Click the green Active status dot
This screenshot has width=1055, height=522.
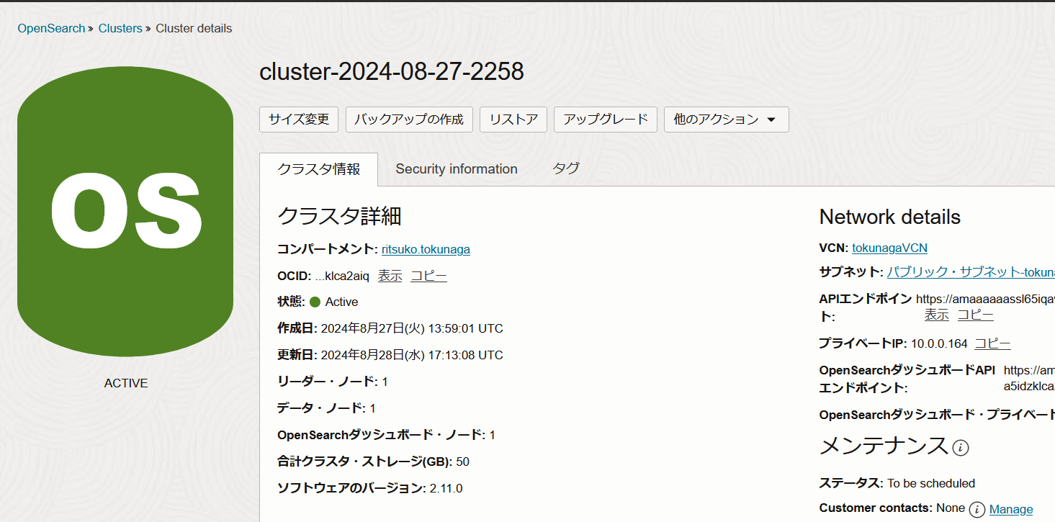[x=315, y=302]
